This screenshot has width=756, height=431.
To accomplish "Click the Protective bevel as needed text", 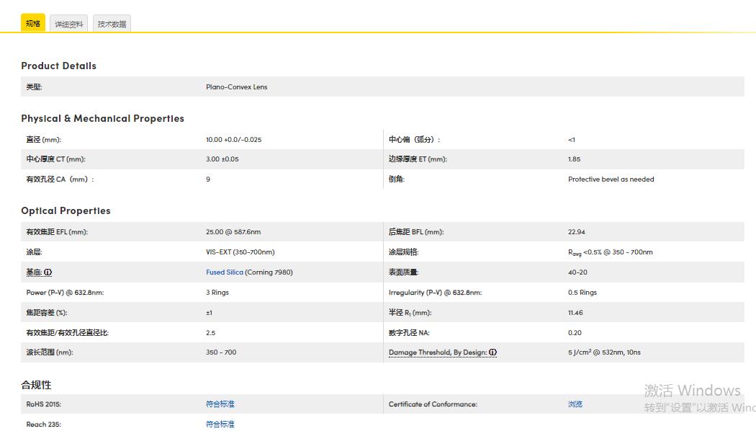I will tap(611, 179).
